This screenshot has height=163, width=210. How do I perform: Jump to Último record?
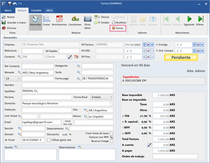pyautogui.click(x=199, y=20)
